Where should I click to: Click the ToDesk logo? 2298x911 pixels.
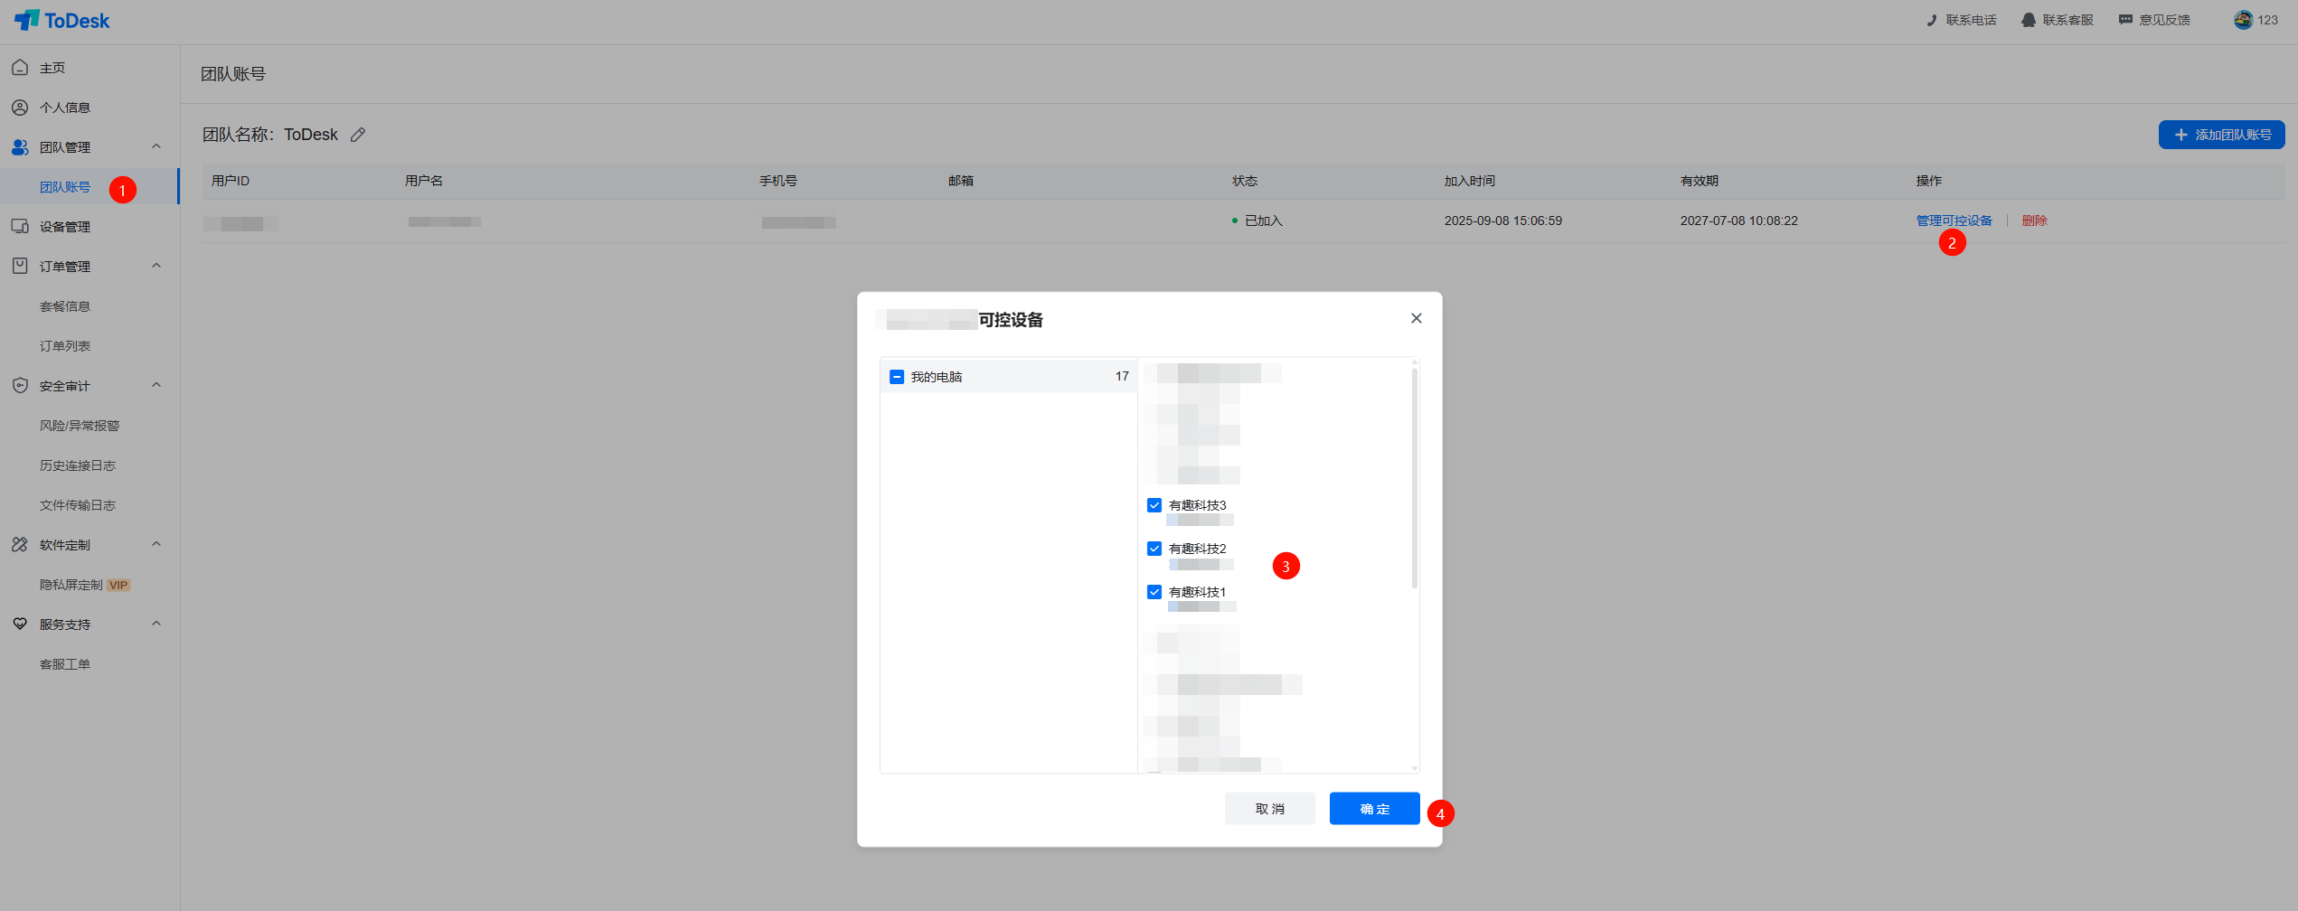pyautogui.click(x=62, y=20)
